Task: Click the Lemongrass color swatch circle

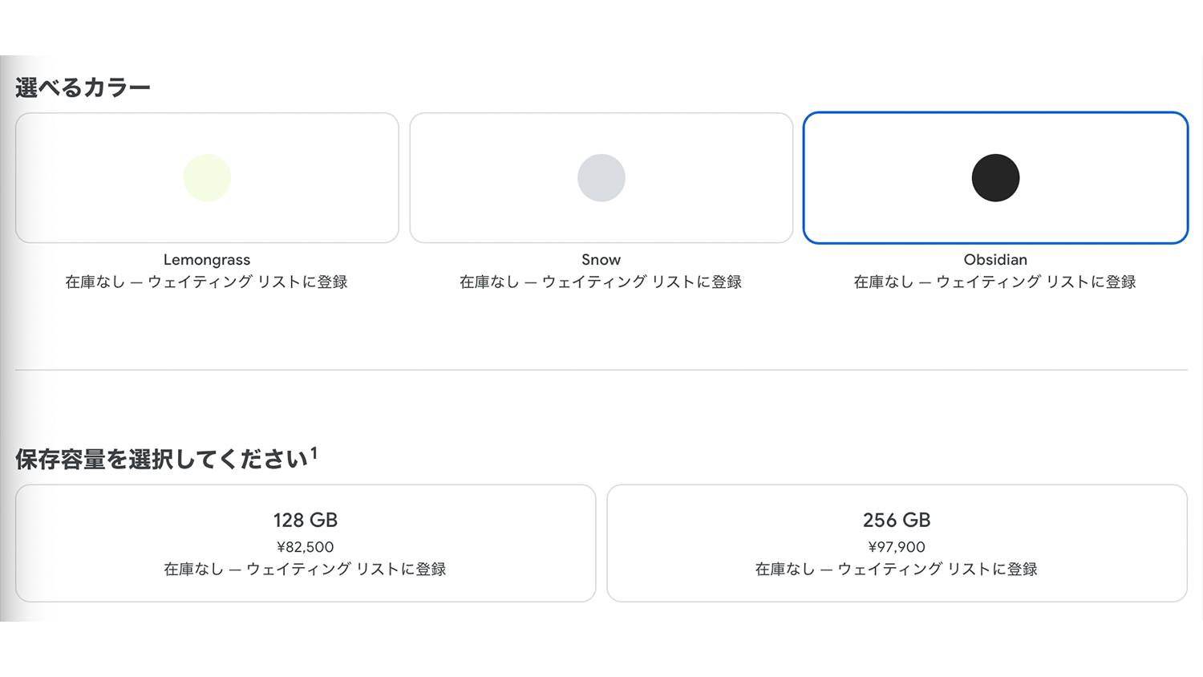Action: tap(207, 178)
